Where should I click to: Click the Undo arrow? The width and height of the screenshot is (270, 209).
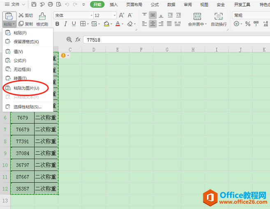point(67,5)
